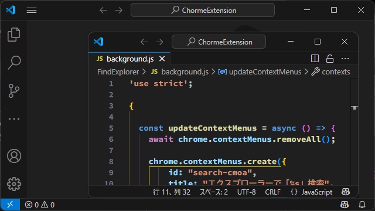Change the CRLF end of line sequence

click(x=272, y=192)
